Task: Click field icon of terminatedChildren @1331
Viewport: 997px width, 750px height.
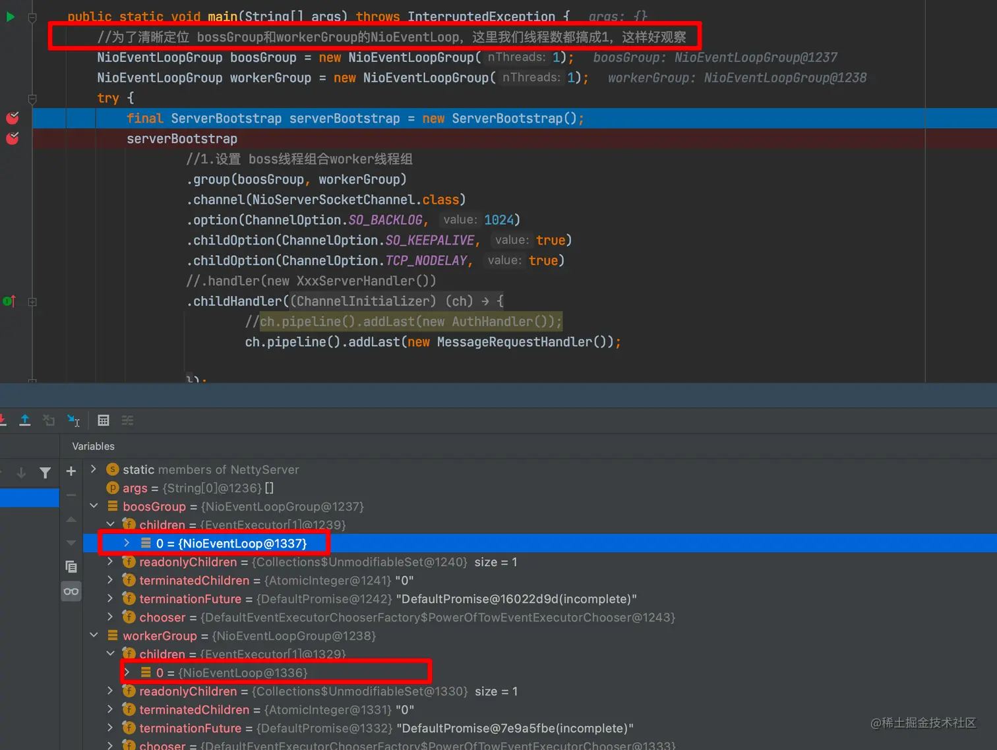Action: tap(129, 709)
